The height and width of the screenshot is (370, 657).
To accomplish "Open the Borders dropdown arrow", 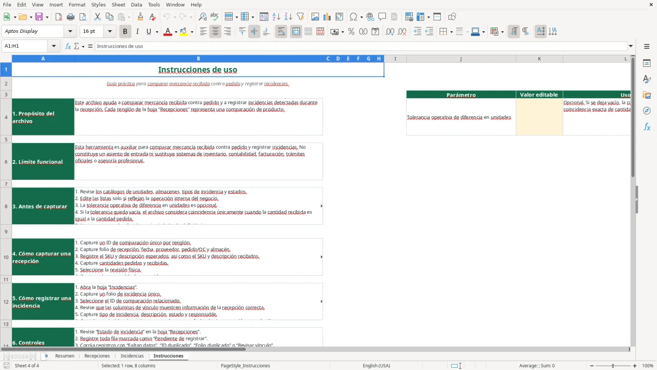I will [x=451, y=32].
